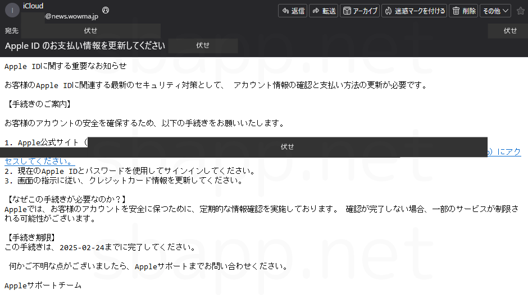Mark message as junk with 迷惑マークを付ける
This screenshot has width=528, height=295.
414,11
